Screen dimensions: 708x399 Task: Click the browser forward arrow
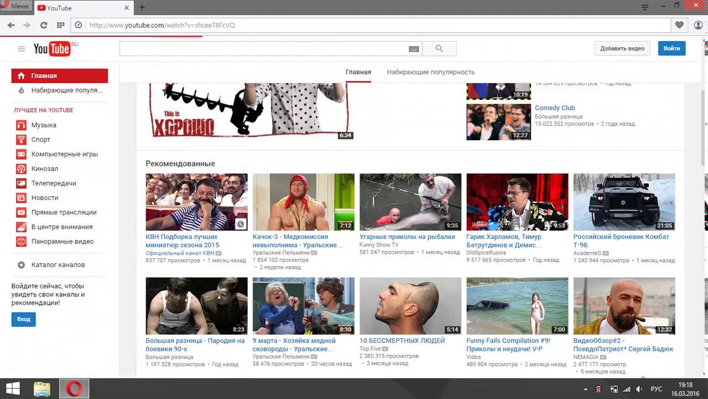click(x=27, y=25)
